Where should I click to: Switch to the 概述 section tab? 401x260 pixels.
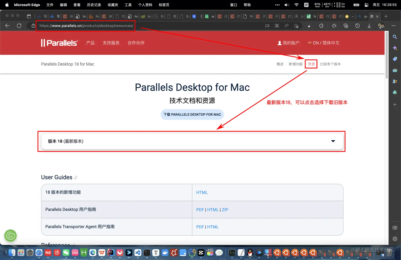[280, 64]
